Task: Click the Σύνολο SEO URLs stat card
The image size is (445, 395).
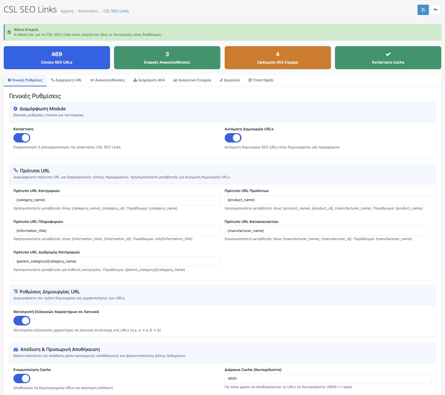Action: tap(57, 58)
